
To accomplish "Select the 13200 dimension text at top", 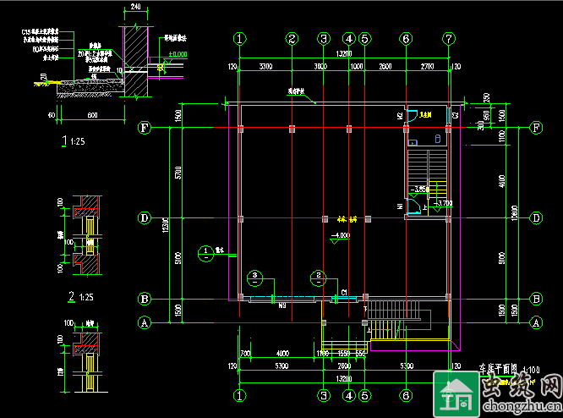I will point(345,53).
